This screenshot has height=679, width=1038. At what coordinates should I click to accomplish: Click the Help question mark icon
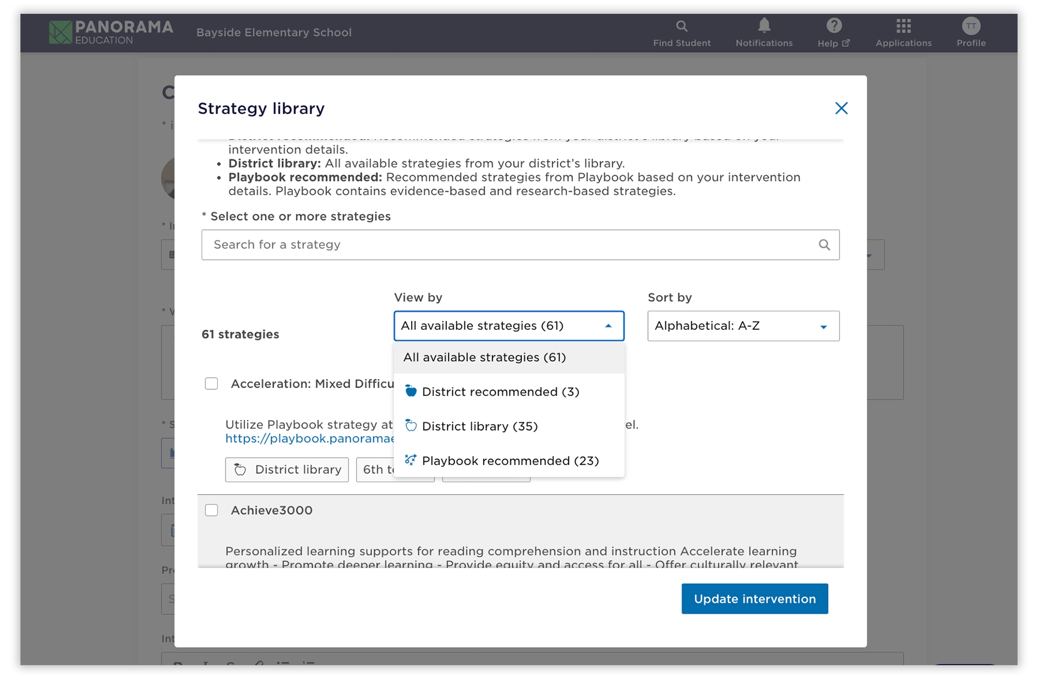833,26
